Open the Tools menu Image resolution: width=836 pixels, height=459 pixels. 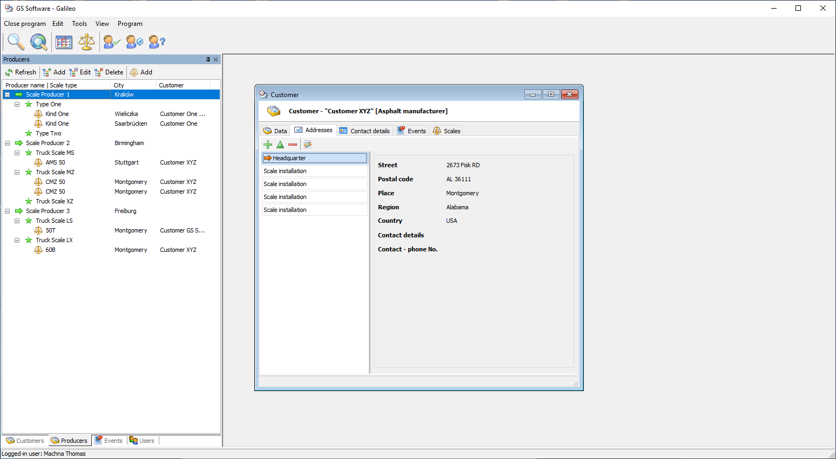click(x=79, y=24)
